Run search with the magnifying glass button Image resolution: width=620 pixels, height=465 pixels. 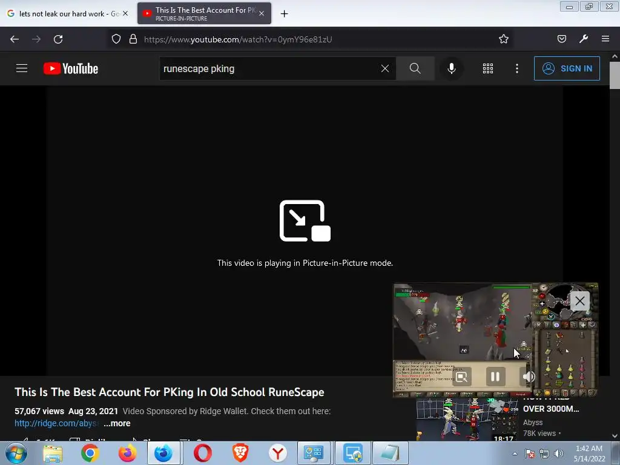(415, 68)
